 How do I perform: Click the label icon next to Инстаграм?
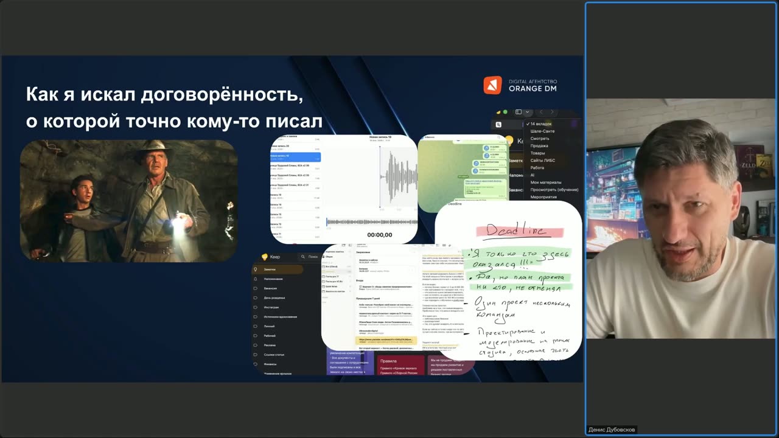point(256,307)
